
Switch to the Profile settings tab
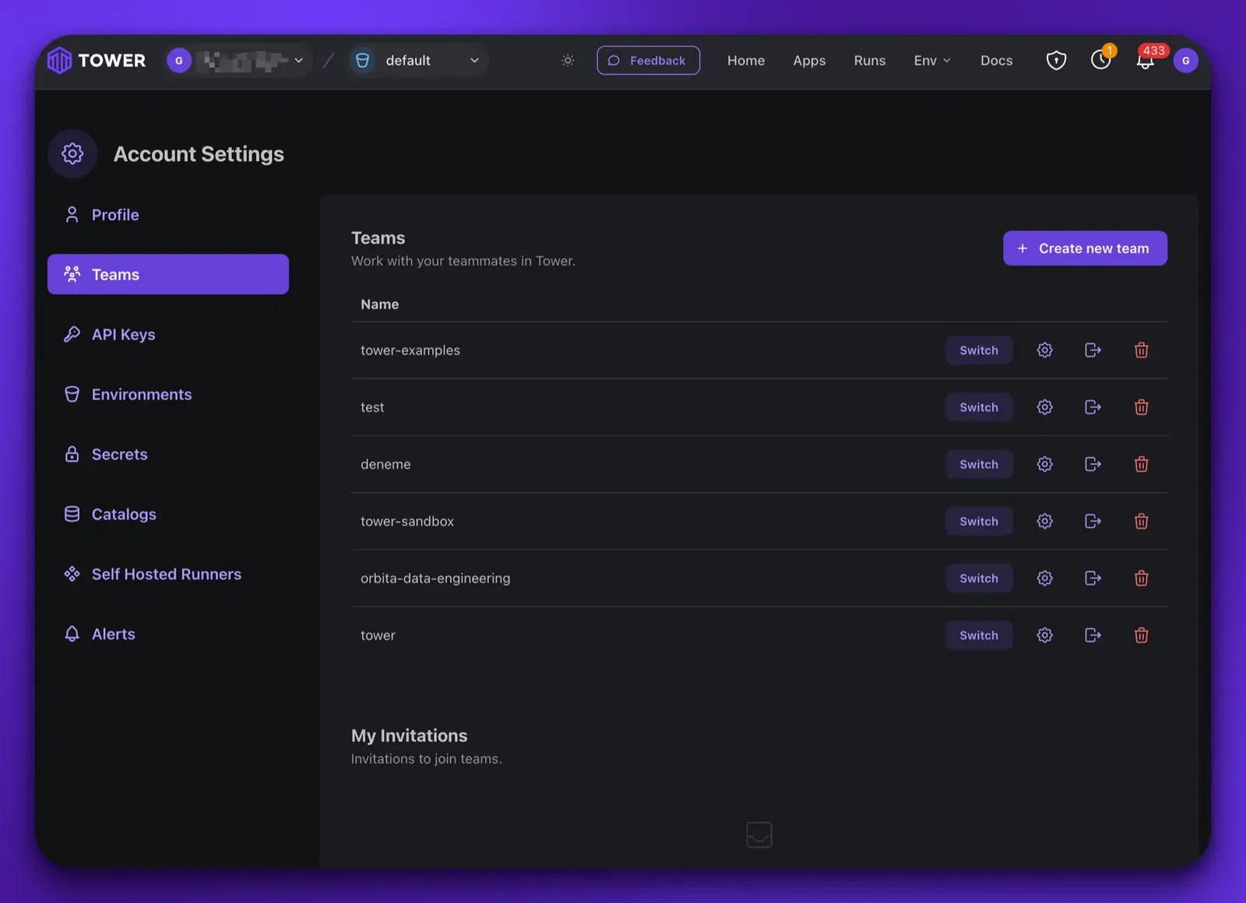pyautogui.click(x=115, y=214)
